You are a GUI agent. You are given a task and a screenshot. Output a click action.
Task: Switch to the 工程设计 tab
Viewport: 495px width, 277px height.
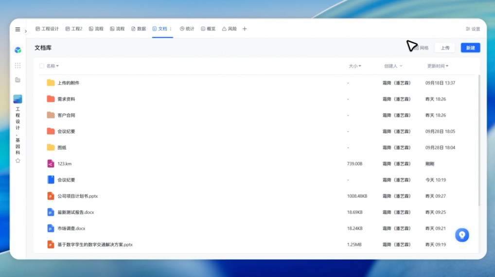47,29
